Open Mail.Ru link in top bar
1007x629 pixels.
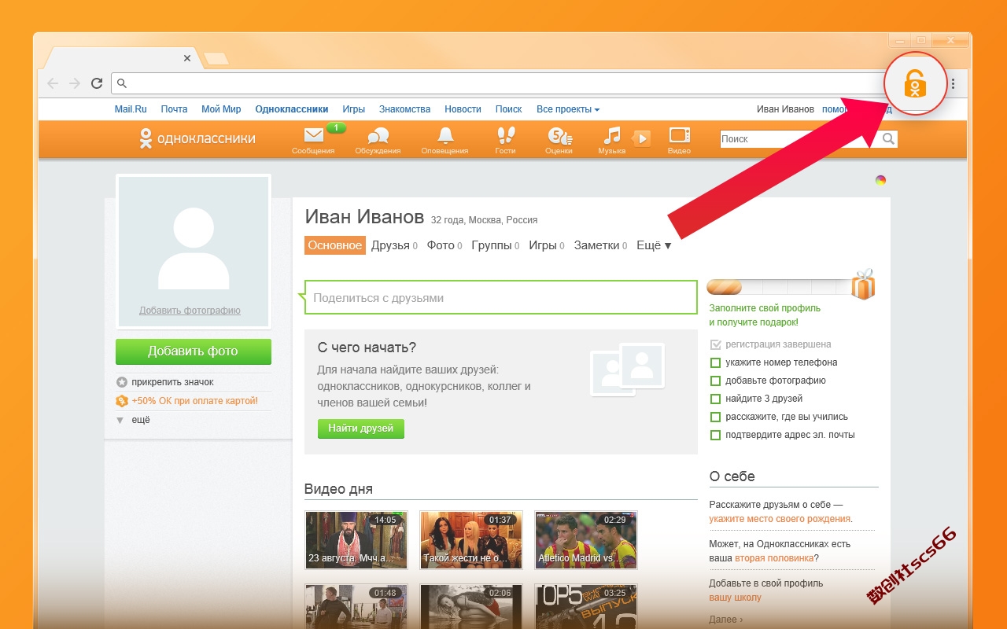pyautogui.click(x=131, y=109)
